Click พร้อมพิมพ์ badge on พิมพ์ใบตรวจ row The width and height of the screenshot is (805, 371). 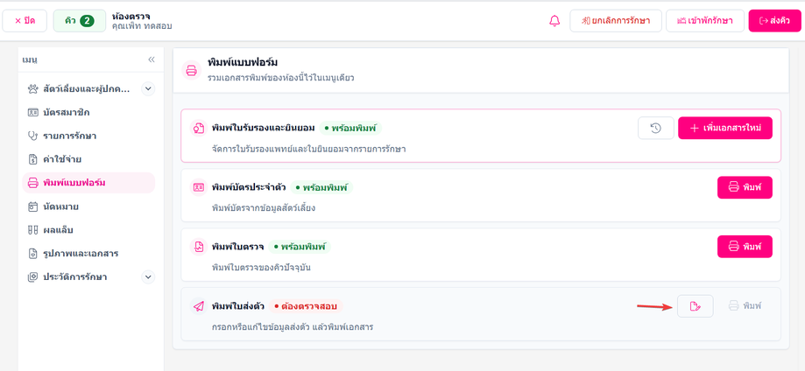pos(300,248)
